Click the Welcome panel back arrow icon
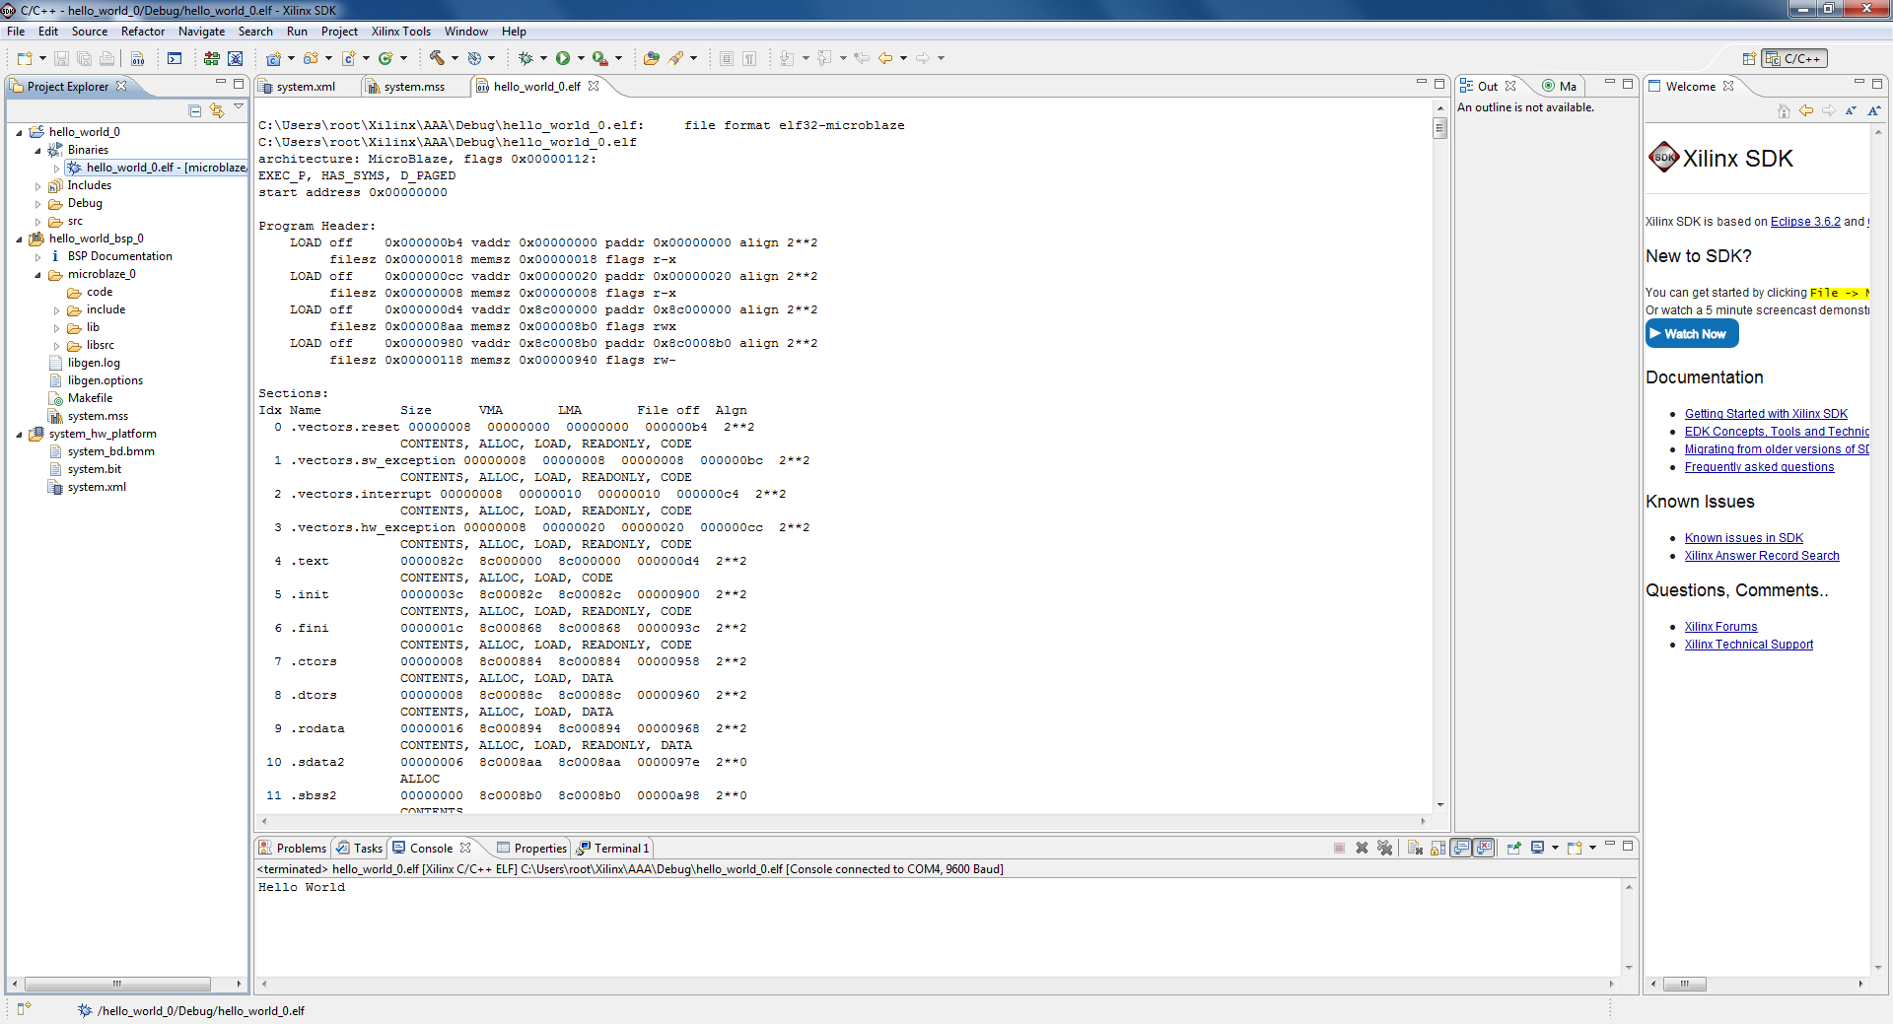Viewport: 1893px width, 1024px height. point(1806,110)
